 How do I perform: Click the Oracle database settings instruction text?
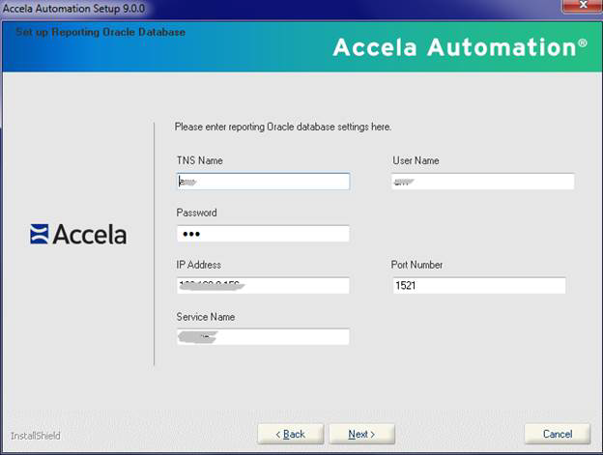(282, 127)
